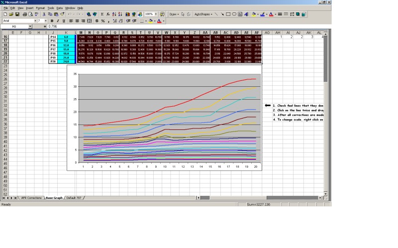Open the 3-D settings icon
This screenshot has height=248, width=398.
[303, 14]
